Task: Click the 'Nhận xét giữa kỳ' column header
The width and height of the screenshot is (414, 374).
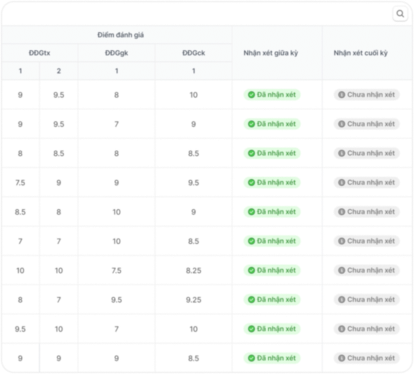Action: pyautogui.click(x=270, y=53)
